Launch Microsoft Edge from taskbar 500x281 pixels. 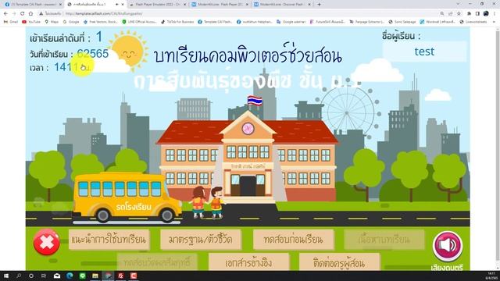70,276
